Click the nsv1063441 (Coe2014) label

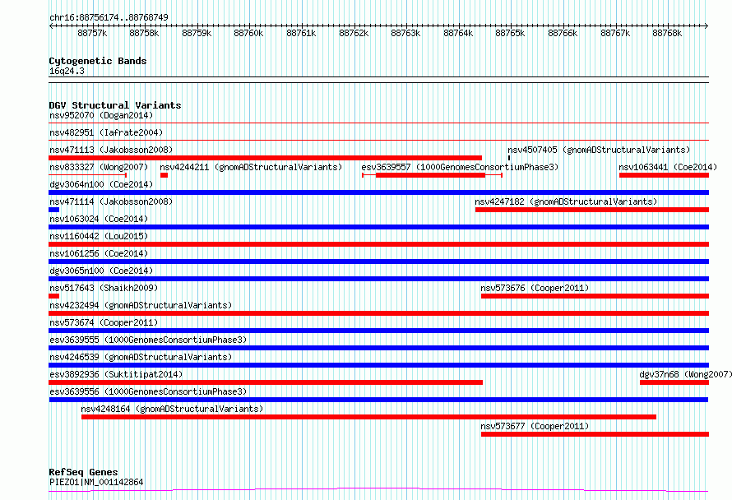(x=668, y=167)
